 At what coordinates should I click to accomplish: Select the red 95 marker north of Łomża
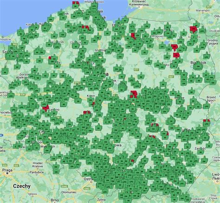click(x=176, y=55)
